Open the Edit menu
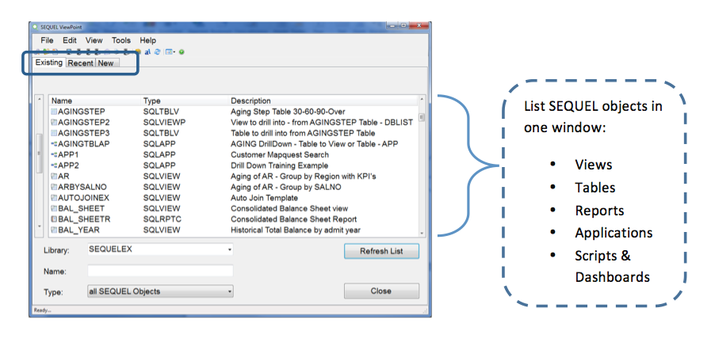The image size is (715, 346). tap(70, 40)
